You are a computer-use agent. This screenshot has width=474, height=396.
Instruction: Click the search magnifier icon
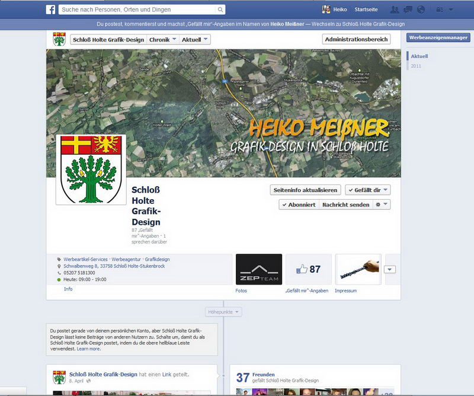[220, 9]
